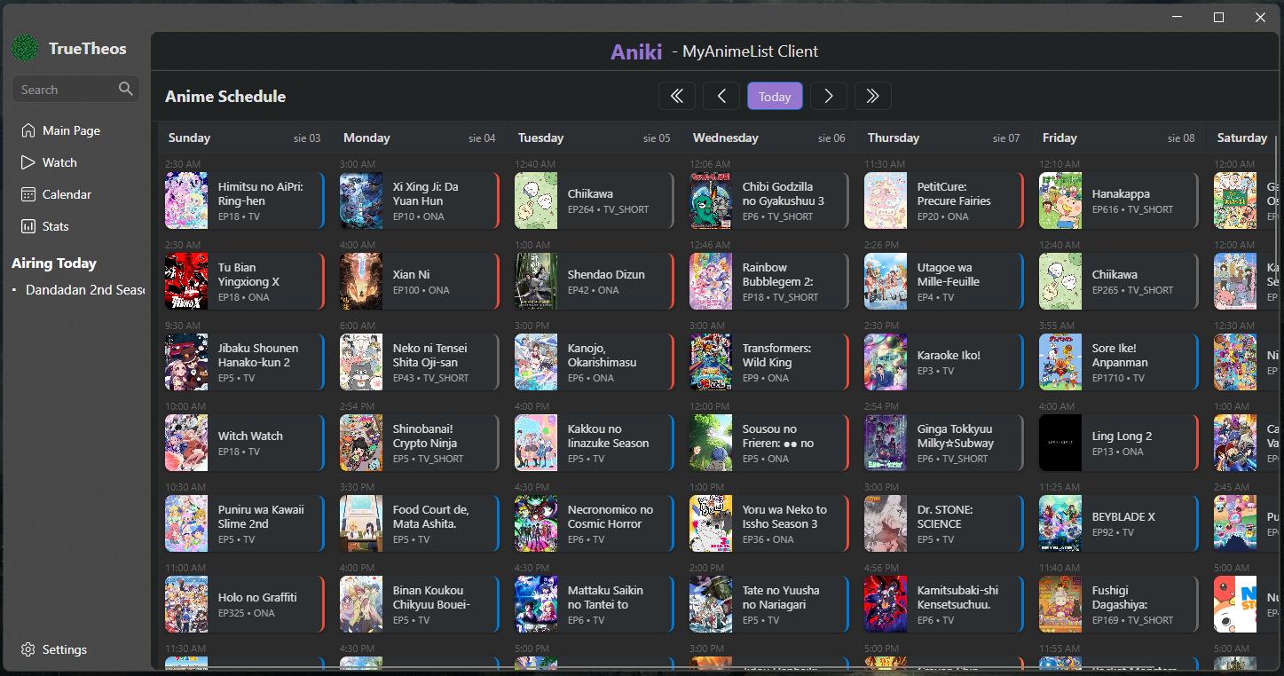Screen dimensions: 1284x676
Task: Open Necronomico no Cosmic Horror thumbnail
Action: 536,523
